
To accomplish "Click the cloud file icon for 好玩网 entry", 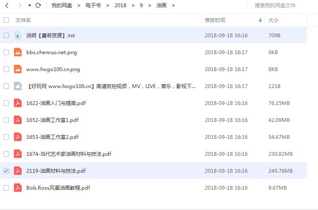I will click(x=18, y=86).
